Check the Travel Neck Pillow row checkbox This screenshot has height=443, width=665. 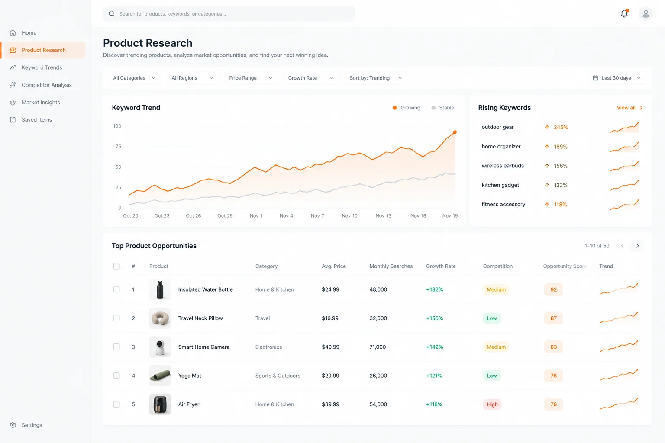click(x=116, y=318)
